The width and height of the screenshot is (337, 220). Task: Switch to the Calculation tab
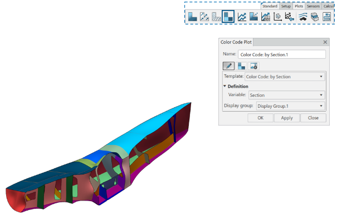(328, 6)
